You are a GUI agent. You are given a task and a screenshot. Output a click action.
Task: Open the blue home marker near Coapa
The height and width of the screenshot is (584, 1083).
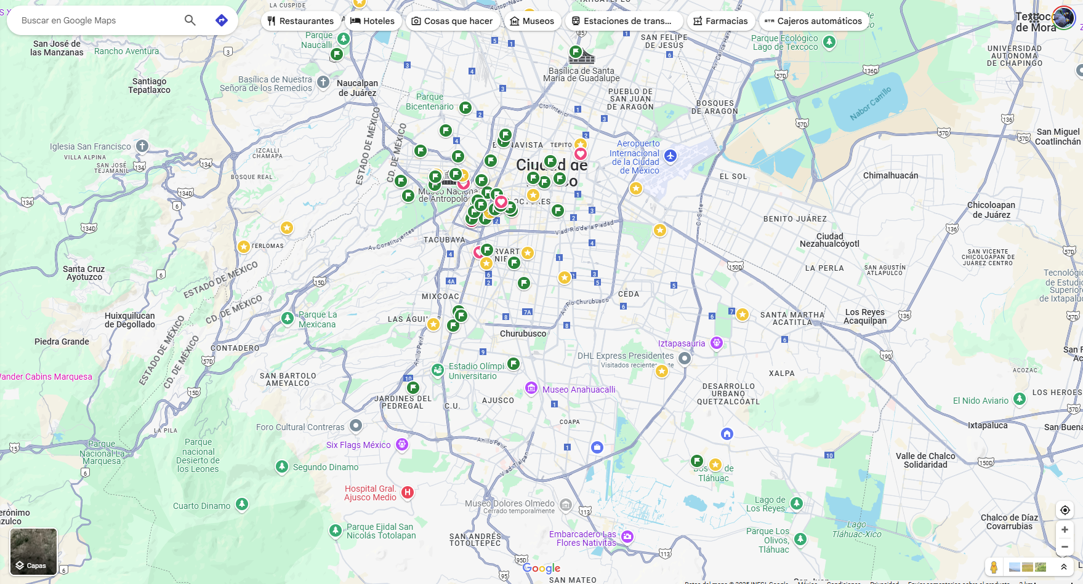point(727,434)
